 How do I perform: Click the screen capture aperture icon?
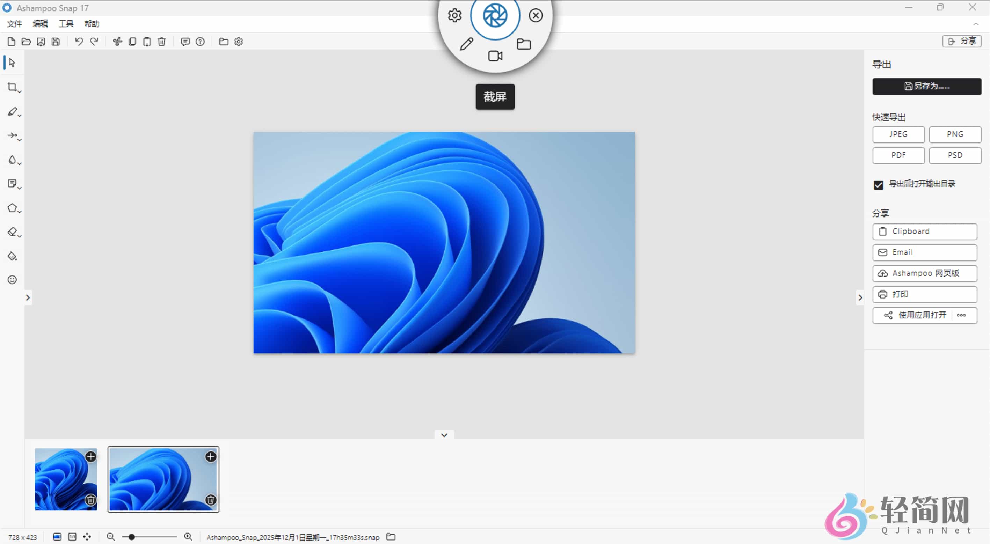pyautogui.click(x=495, y=16)
